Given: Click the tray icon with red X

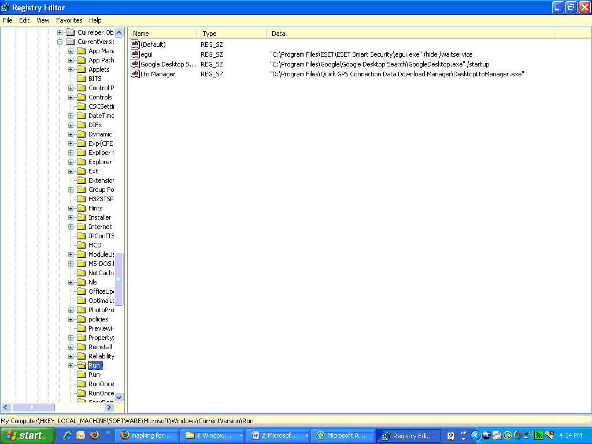Looking at the screenshot, I should [x=549, y=435].
